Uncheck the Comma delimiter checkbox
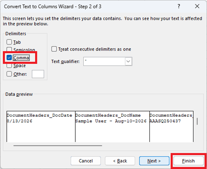The image size is (207, 169). [9, 58]
